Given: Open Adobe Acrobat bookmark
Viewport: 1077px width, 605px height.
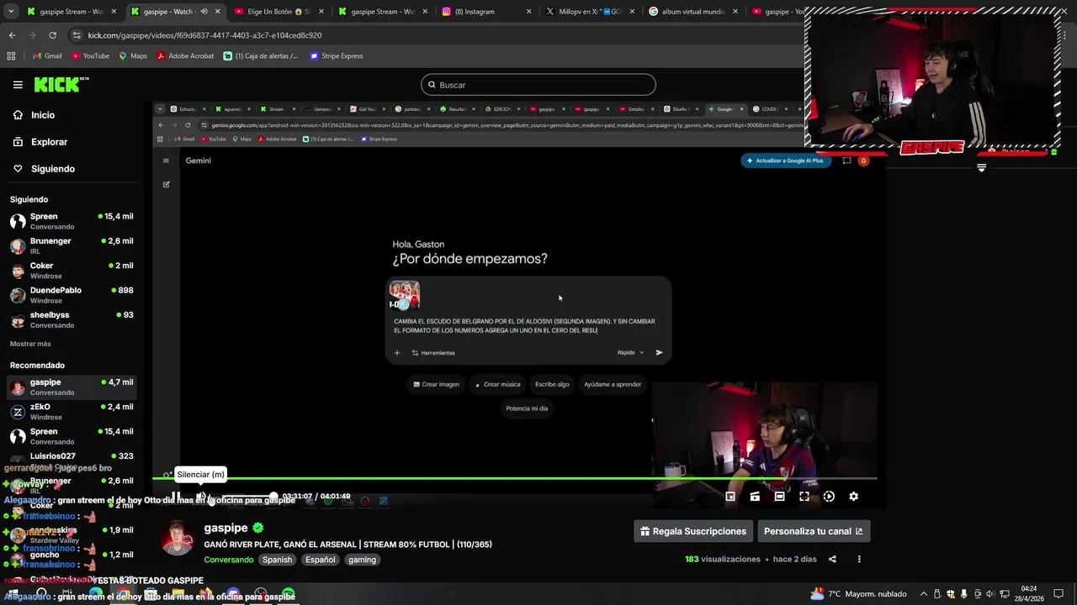Looking at the screenshot, I should 185,56.
